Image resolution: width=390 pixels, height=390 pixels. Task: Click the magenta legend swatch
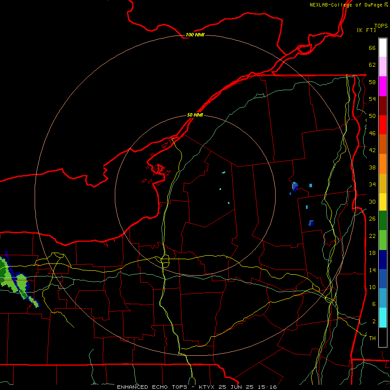pyautogui.click(x=383, y=86)
